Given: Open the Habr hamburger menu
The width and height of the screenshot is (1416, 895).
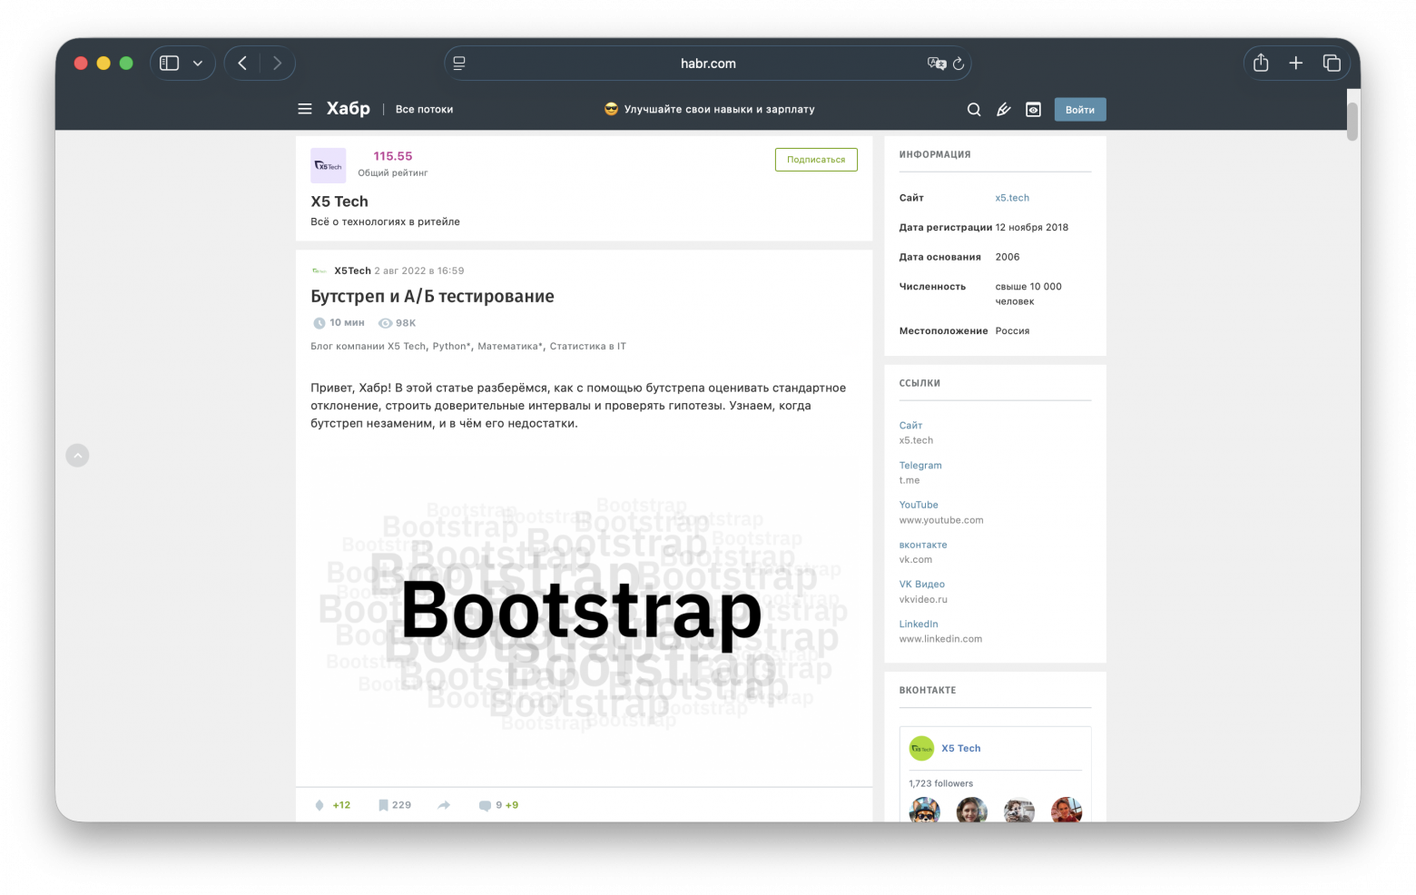Looking at the screenshot, I should pyautogui.click(x=305, y=109).
